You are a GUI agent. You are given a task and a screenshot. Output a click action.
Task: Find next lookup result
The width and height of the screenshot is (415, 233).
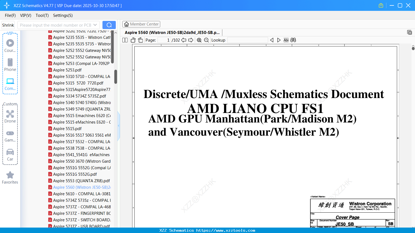pos(279,40)
